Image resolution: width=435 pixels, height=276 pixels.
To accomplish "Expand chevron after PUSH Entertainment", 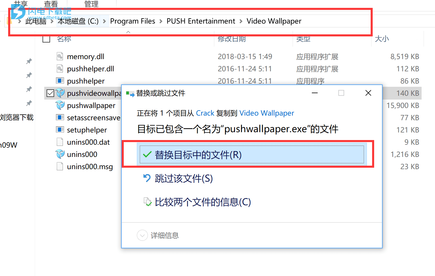I will (x=241, y=21).
